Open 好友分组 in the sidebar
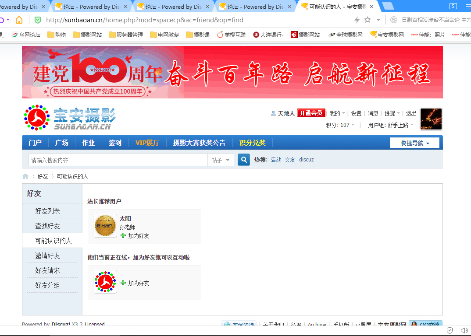This screenshot has height=336, width=471. click(47, 285)
